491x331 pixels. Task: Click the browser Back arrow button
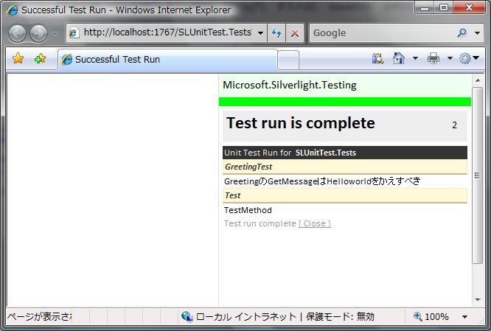pyautogui.click(x=17, y=33)
